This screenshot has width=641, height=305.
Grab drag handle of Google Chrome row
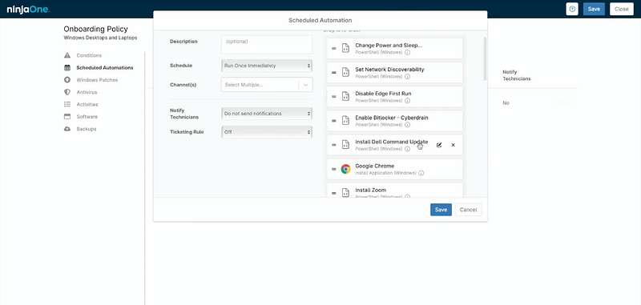[333, 169]
